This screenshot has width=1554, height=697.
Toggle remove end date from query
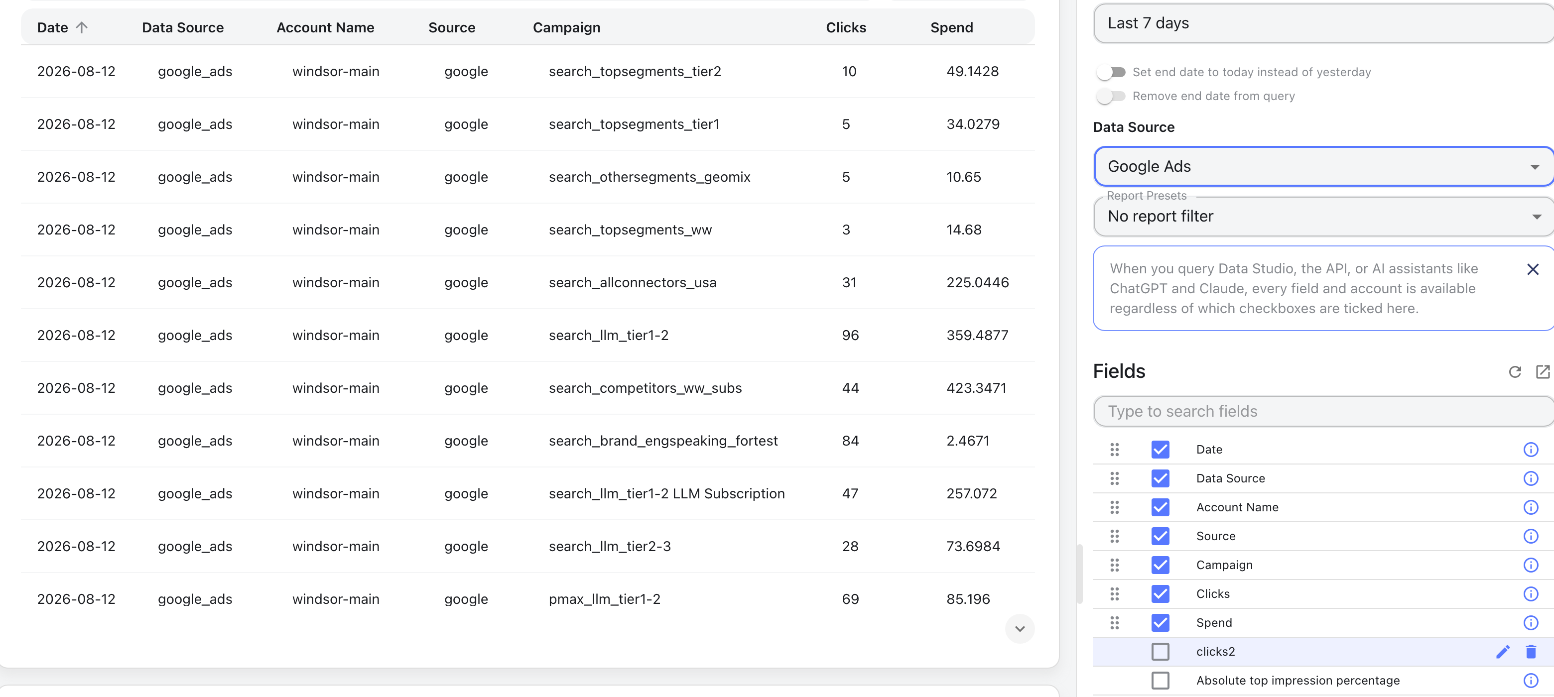[x=1111, y=96]
